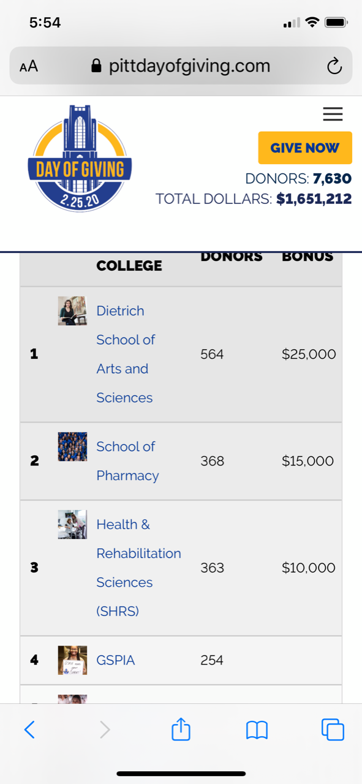
Task: Click the Day of Giving logo
Action: [80, 157]
